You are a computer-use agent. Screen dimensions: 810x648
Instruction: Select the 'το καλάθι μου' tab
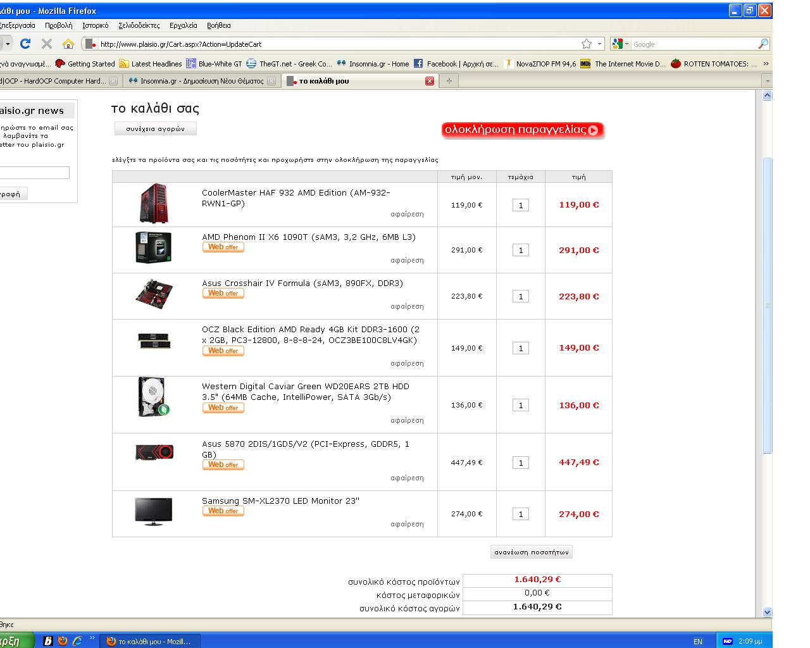[x=360, y=81]
